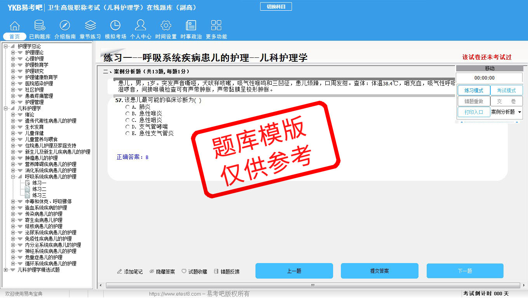Viewport: 528px width, 298px height.
Task: Open 练习二 in the tree
Action: point(39,189)
